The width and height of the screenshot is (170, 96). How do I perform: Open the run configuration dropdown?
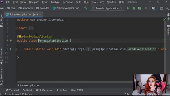tap(107, 8)
